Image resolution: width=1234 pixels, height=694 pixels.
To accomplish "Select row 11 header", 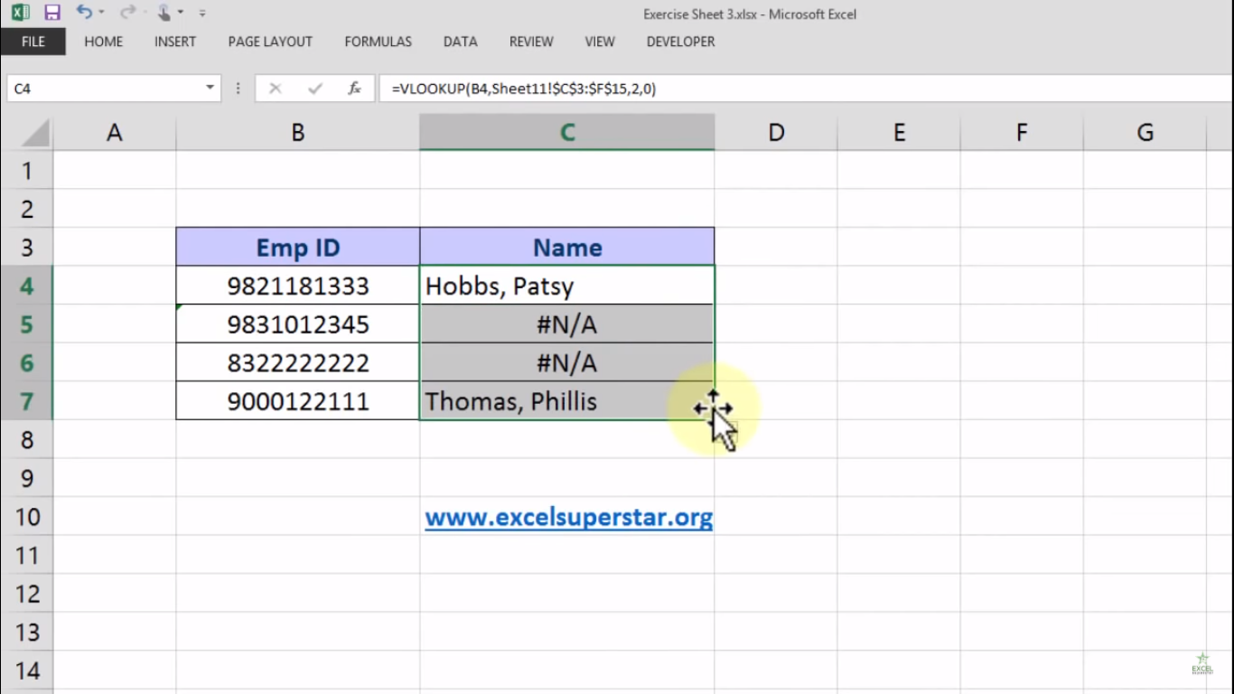I will point(27,554).
